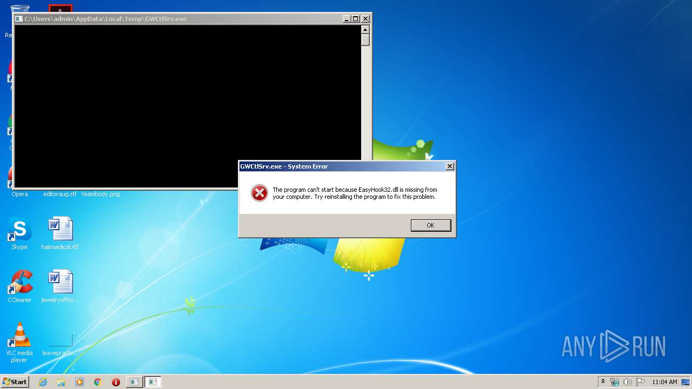The height and width of the screenshot is (389, 692).
Task: Show hidden system tray icons
Action: (603, 381)
